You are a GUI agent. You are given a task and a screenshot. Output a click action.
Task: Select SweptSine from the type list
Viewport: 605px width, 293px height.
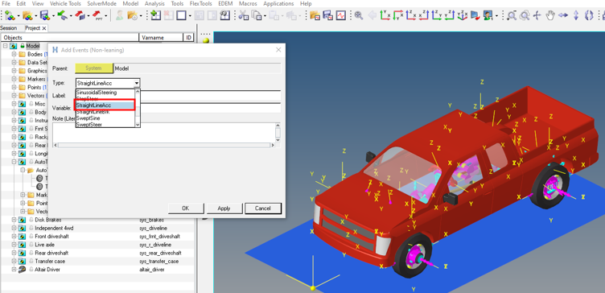[105, 118]
